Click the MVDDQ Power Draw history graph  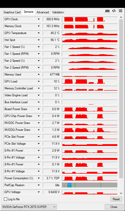(90, 130)
